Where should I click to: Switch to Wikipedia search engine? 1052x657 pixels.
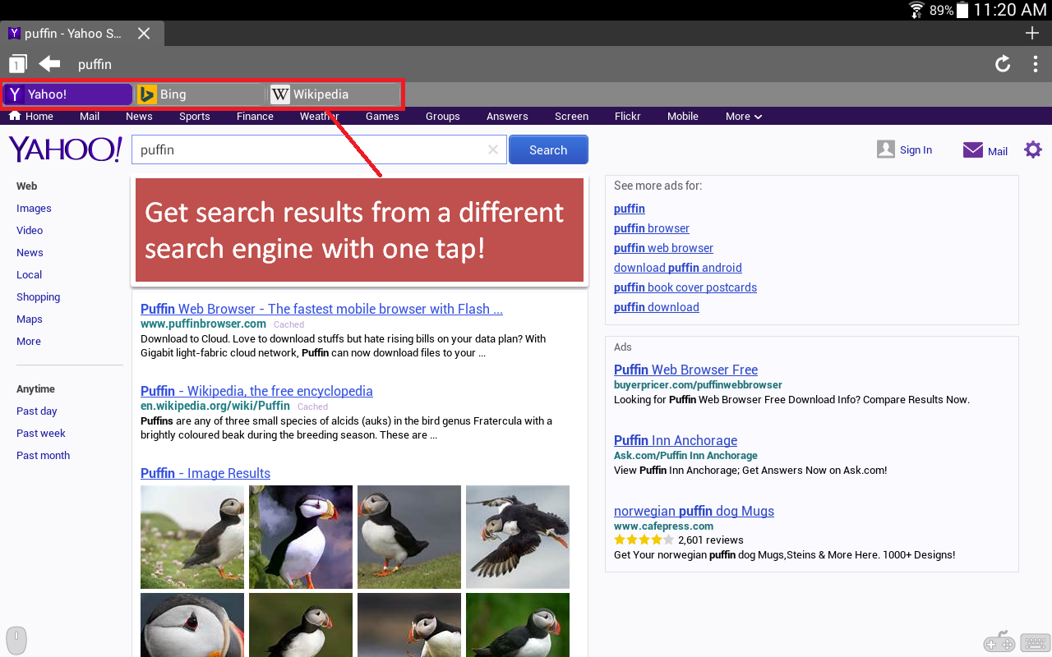[x=335, y=94]
